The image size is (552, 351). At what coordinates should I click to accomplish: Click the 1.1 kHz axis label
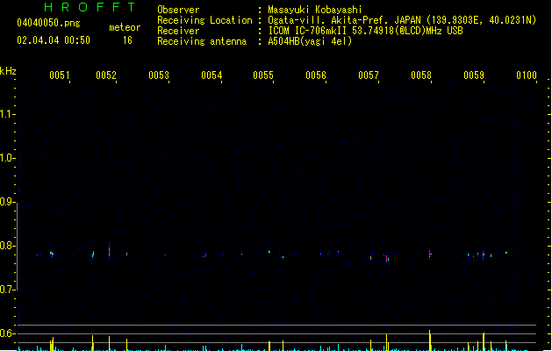click(x=6, y=114)
